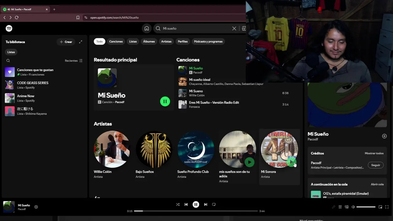This screenshot has width=393, height=221.
Task: Switch to the Listas results tab
Action: [133, 41]
